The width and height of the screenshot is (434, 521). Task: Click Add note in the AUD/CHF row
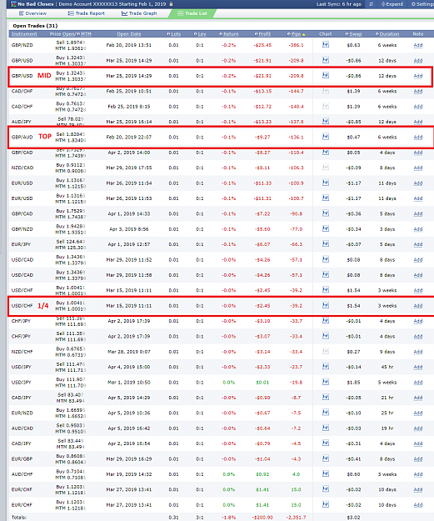(x=418, y=474)
